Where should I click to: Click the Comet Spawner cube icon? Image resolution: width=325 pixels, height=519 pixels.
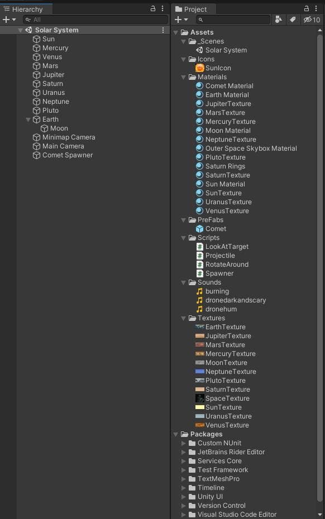(x=36, y=155)
